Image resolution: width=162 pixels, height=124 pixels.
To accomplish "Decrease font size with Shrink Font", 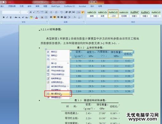I will point(34,12).
